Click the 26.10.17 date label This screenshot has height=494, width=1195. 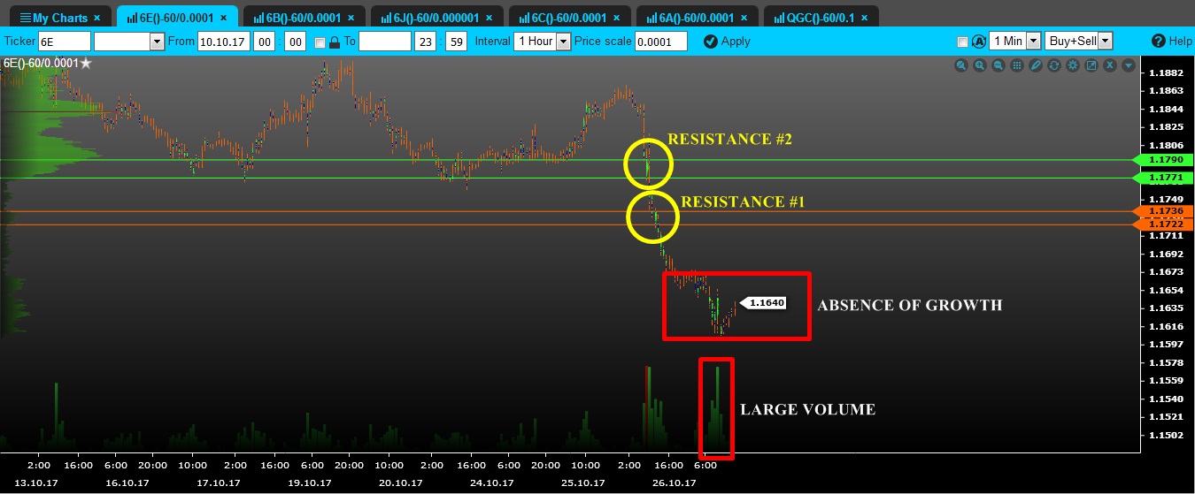[x=674, y=483]
